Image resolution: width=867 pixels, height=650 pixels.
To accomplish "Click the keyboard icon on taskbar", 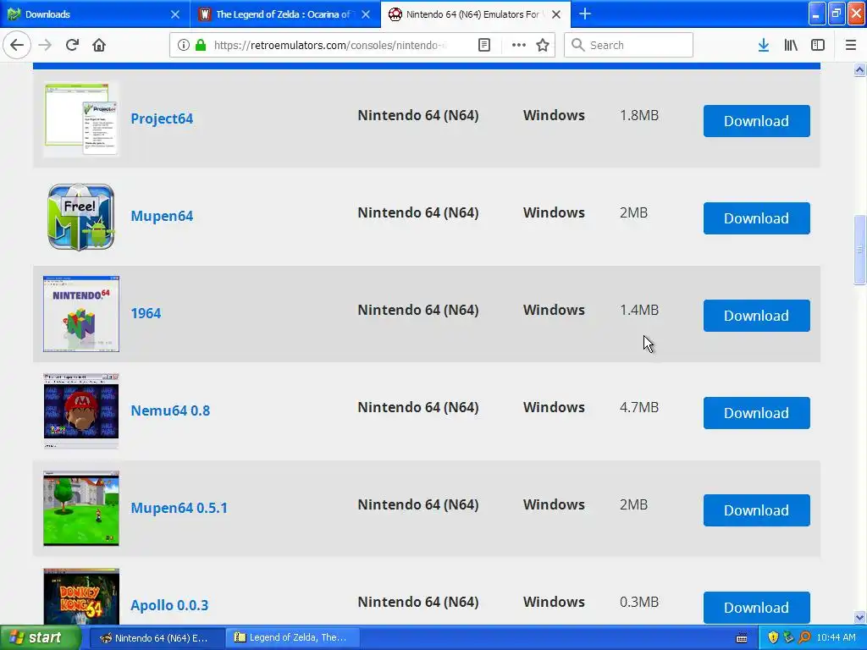I will [742, 638].
